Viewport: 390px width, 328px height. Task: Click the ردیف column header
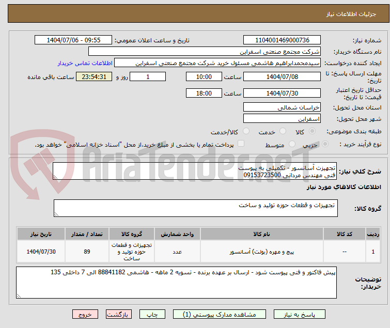click(373, 234)
